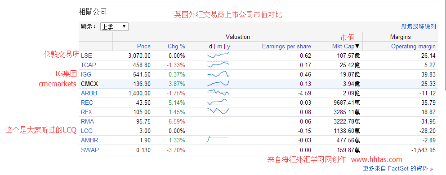Sort by Operating margin header

tap(413, 47)
